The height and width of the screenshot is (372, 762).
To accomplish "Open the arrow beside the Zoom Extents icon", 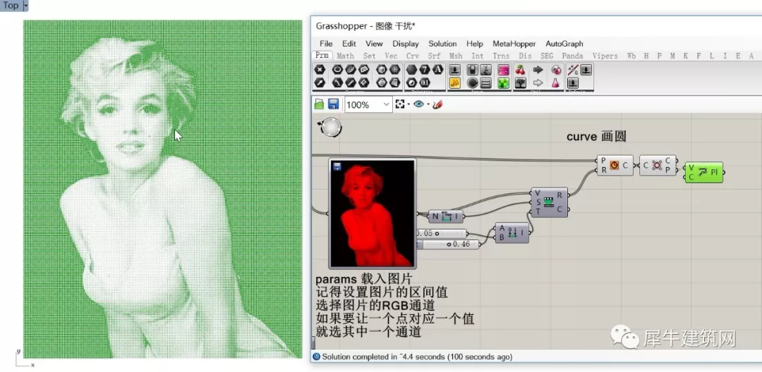I will pos(409,104).
